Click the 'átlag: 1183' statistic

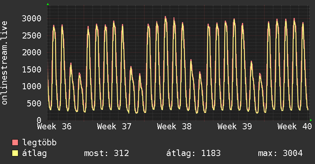[x=193, y=153]
